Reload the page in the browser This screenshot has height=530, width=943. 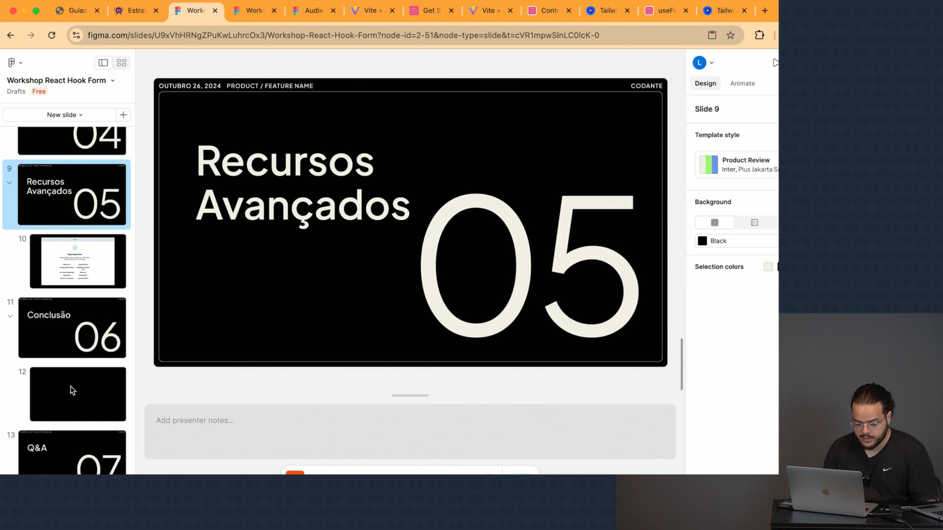point(52,35)
